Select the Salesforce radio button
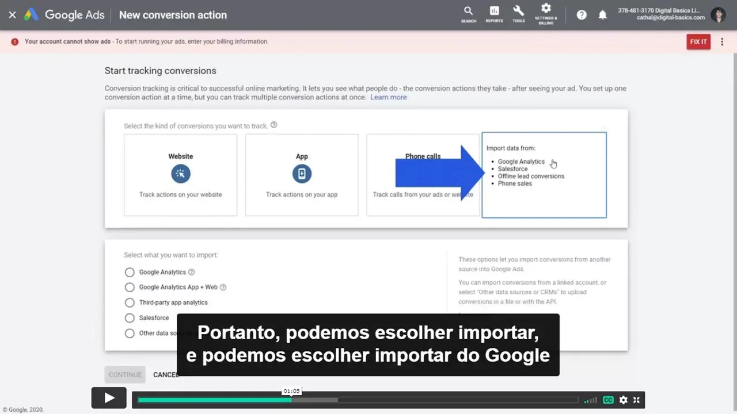 coord(130,318)
